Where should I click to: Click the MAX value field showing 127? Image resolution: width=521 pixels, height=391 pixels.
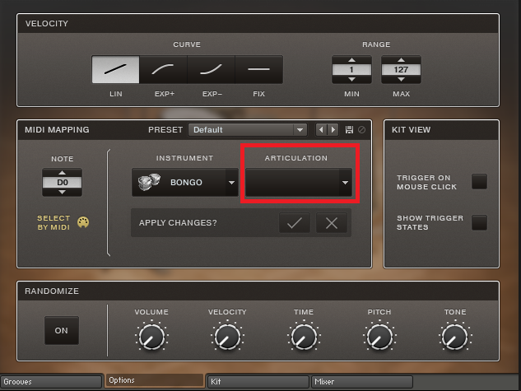401,70
